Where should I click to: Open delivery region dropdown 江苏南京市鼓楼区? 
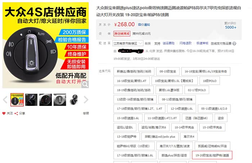point(128,43)
